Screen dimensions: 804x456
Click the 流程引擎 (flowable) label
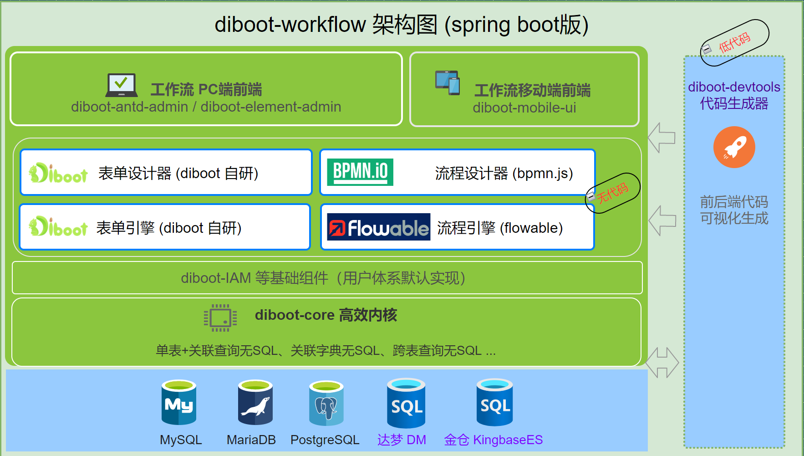500,228
